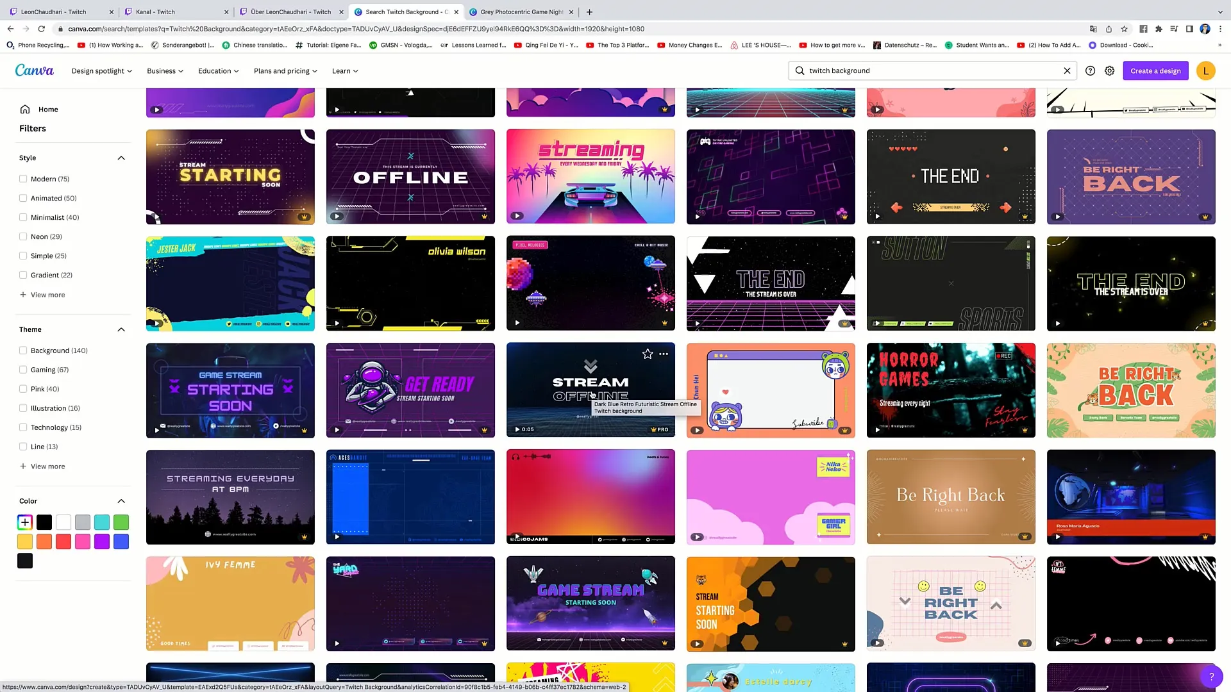Switch to the LeonChaudhari - Twitch tab
Viewport: 1231px width, 692px height.
tap(61, 12)
